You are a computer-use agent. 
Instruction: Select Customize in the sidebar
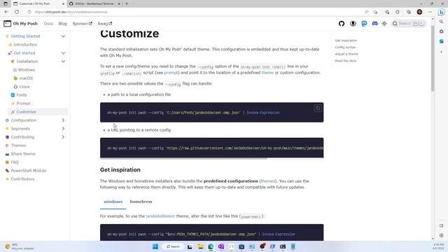coord(26,112)
